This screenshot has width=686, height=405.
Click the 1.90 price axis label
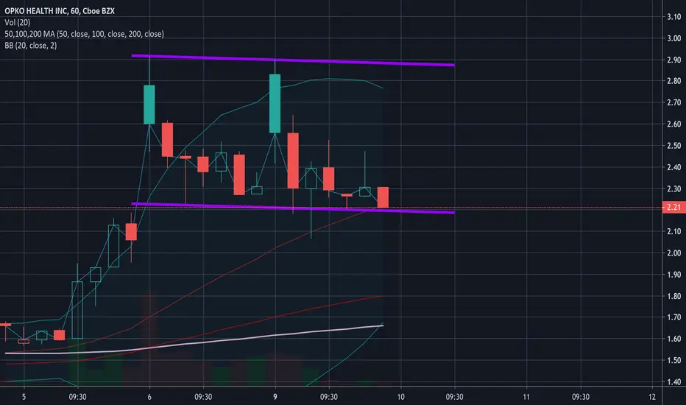673,275
